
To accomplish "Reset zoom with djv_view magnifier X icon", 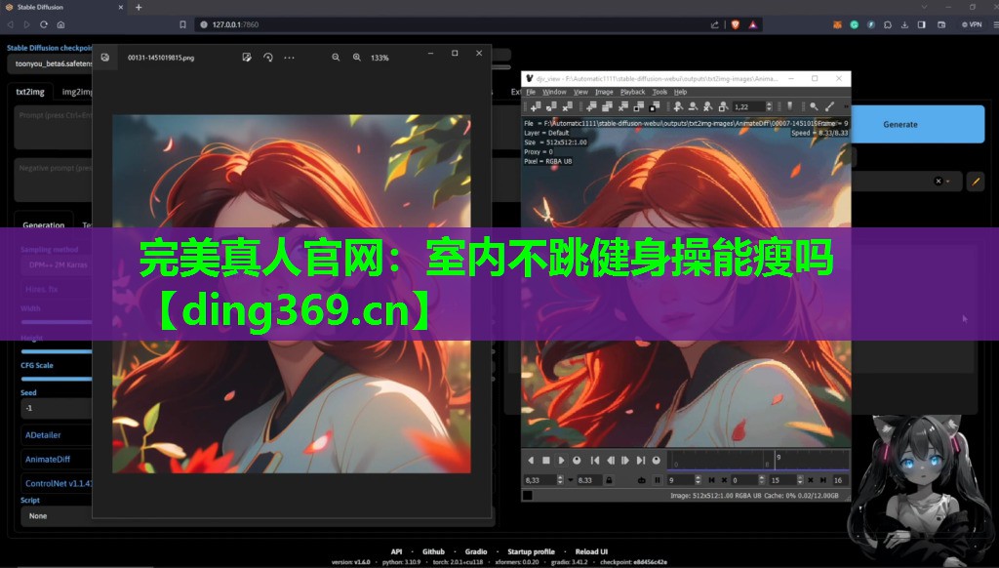I will 707,106.
